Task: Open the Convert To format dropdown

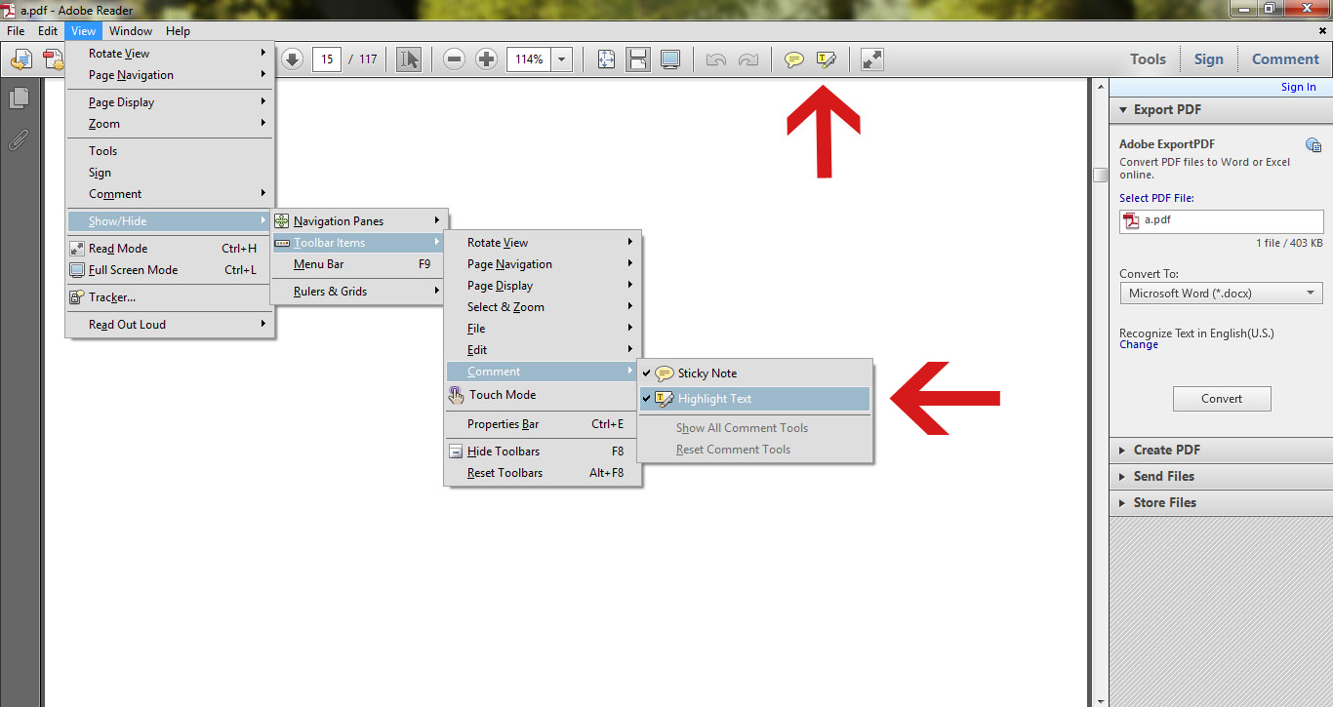Action: (1311, 293)
